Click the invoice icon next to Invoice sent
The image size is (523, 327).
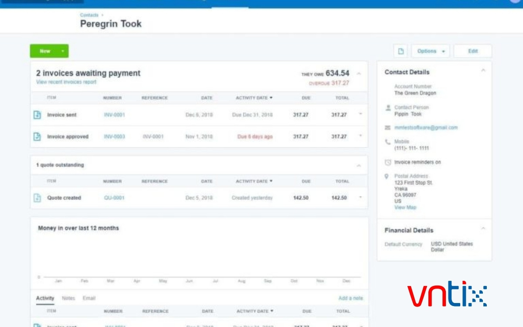click(38, 115)
